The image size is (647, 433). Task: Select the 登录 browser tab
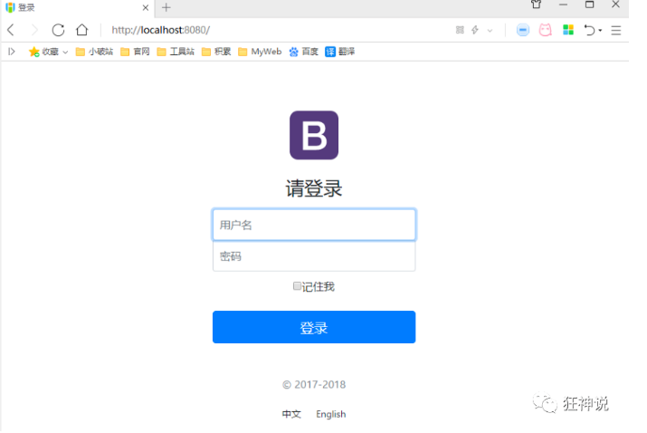(x=78, y=7)
